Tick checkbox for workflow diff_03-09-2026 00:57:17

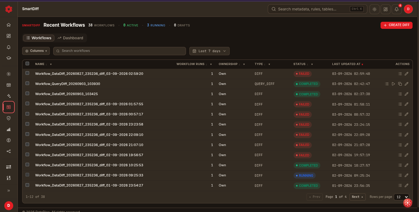tap(27, 114)
